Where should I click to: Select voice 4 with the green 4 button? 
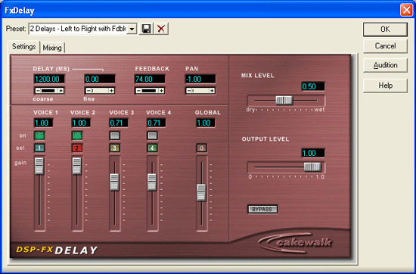pos(152,148)
